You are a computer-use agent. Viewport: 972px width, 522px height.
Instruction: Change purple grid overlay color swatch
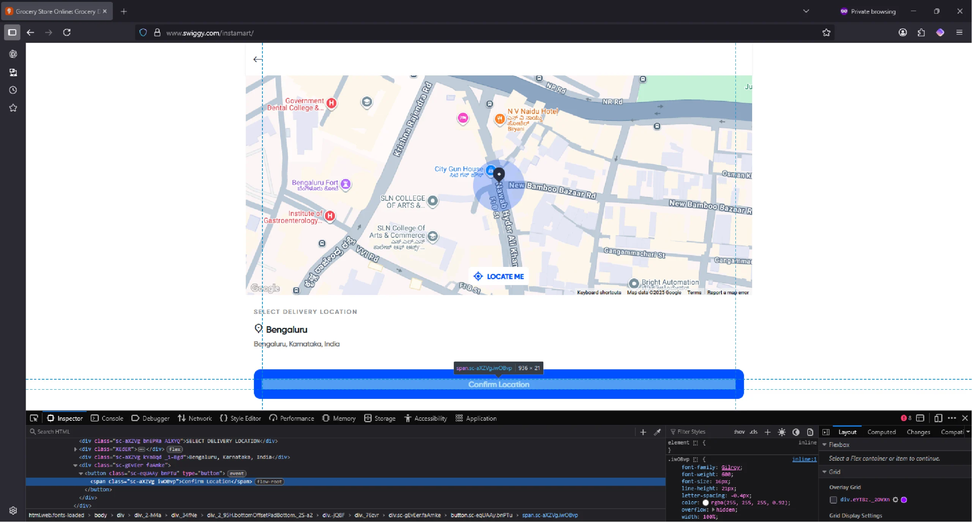[904, 500]
